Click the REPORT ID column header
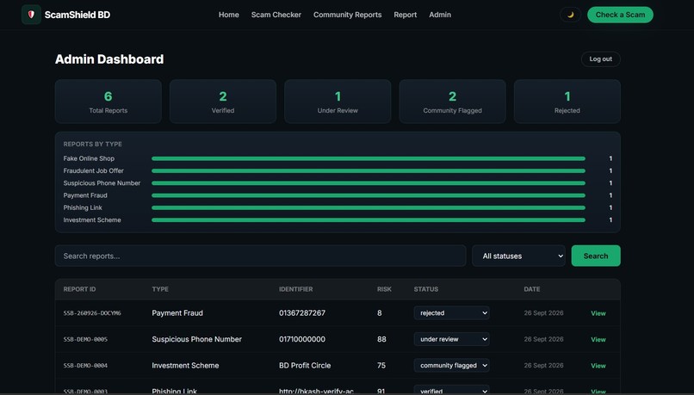The width and height of the screenshot is (694, 395). coord(79,289)
